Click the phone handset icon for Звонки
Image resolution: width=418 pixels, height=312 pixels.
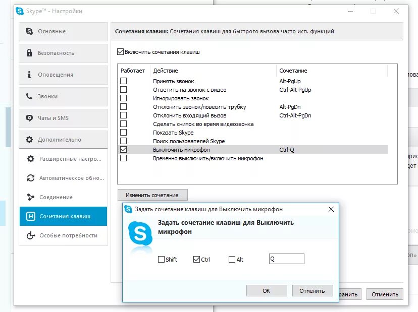[29, 96]
